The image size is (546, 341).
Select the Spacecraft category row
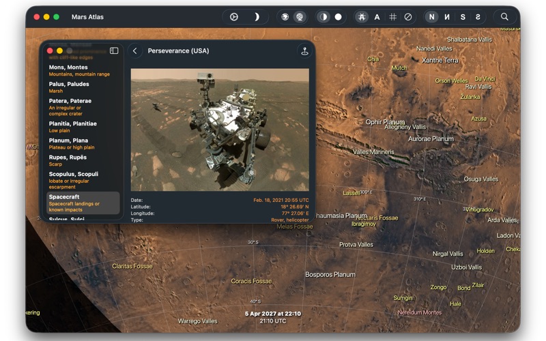pyautogui.click(x=83, y=203)
